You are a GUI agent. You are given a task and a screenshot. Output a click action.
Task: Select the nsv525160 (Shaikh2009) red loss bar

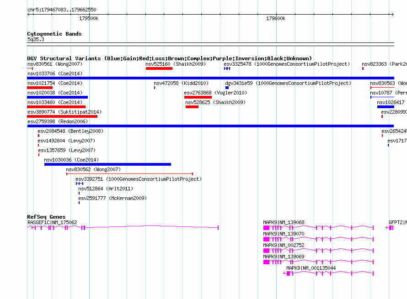pos(159,68)
